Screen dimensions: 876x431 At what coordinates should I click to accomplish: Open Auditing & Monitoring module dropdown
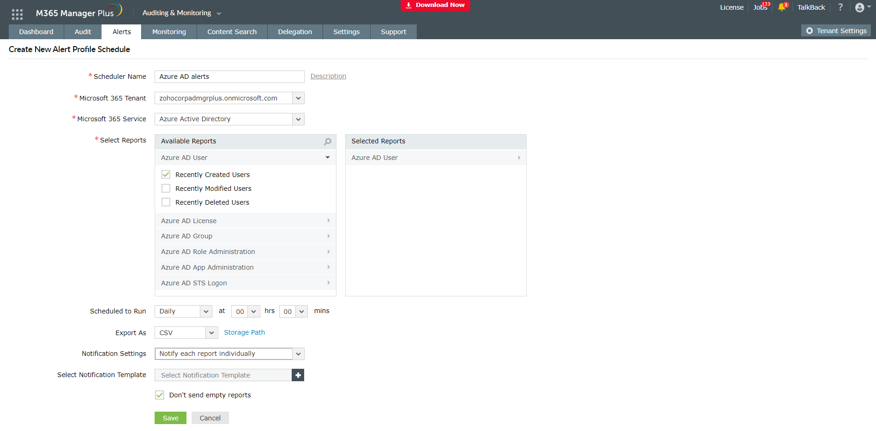182,13
